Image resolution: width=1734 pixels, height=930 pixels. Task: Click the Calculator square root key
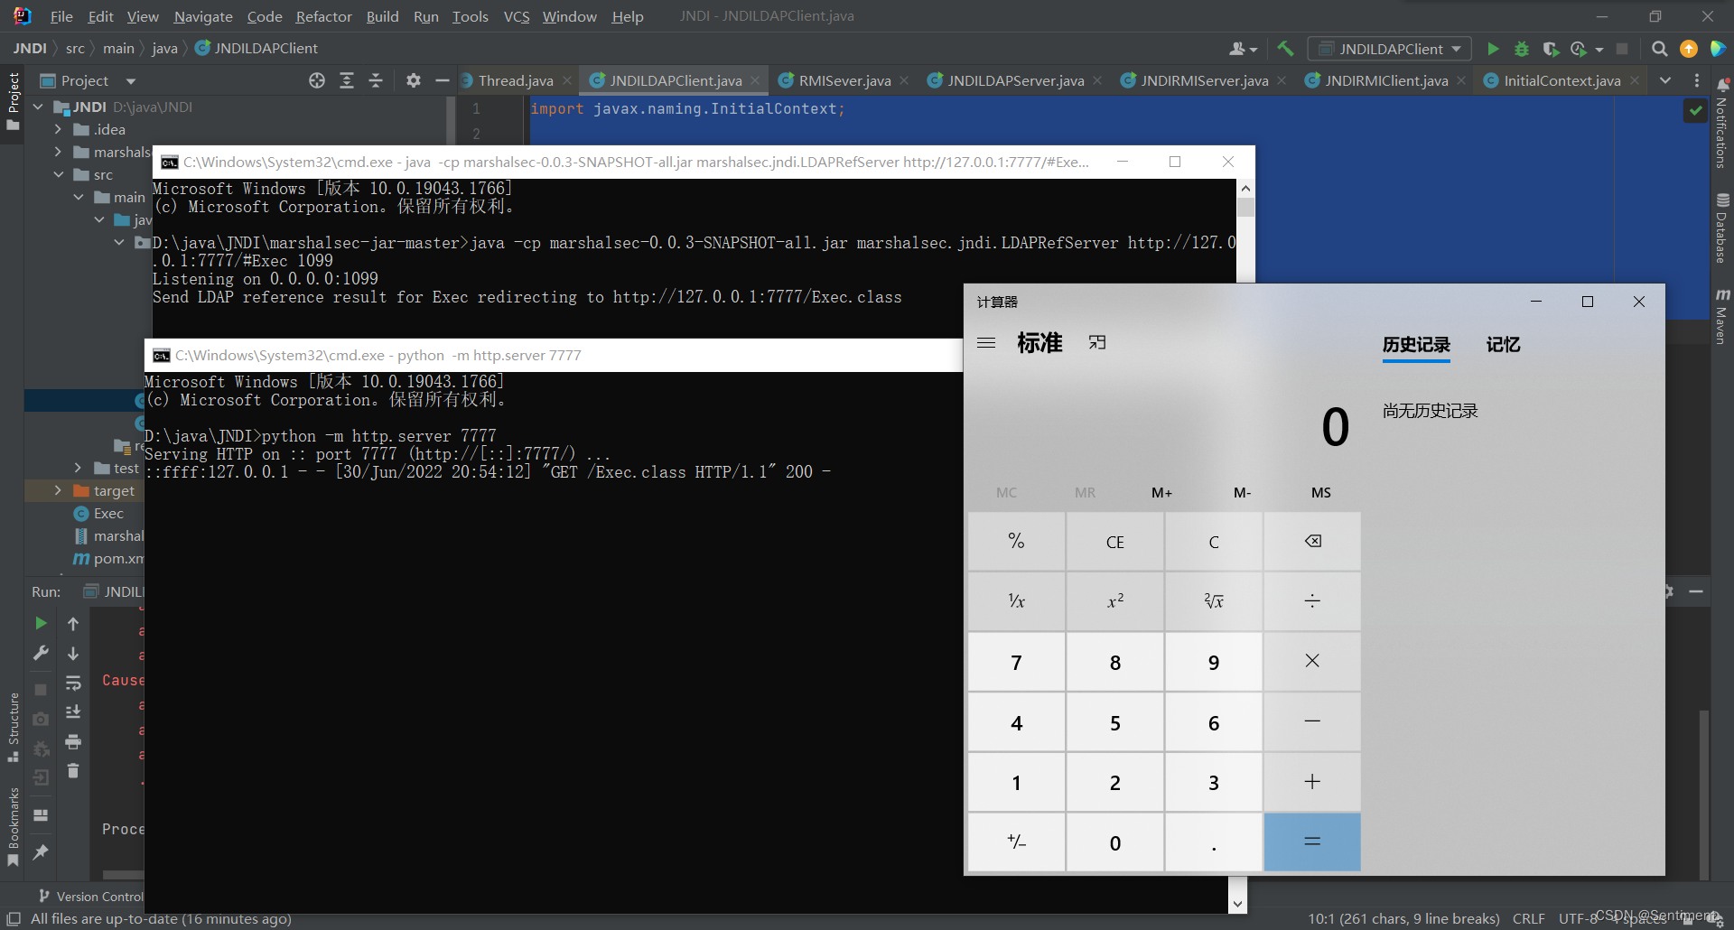[x=1214, y=600]
